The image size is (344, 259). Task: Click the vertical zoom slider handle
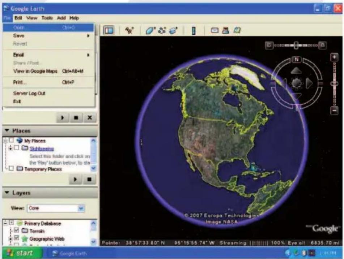point(334,84)
